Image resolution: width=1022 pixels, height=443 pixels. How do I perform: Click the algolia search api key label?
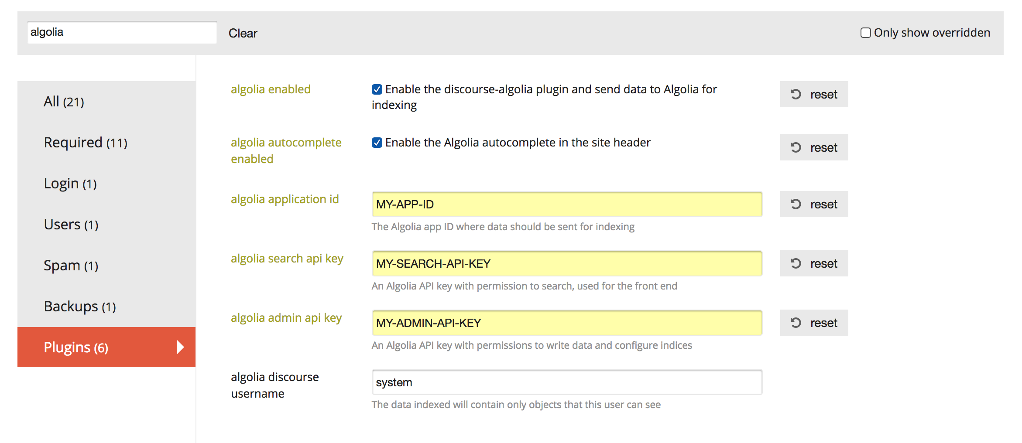287,259
